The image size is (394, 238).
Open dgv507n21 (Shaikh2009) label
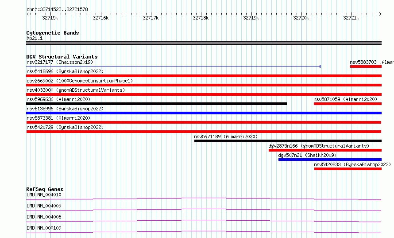[307, 155]
